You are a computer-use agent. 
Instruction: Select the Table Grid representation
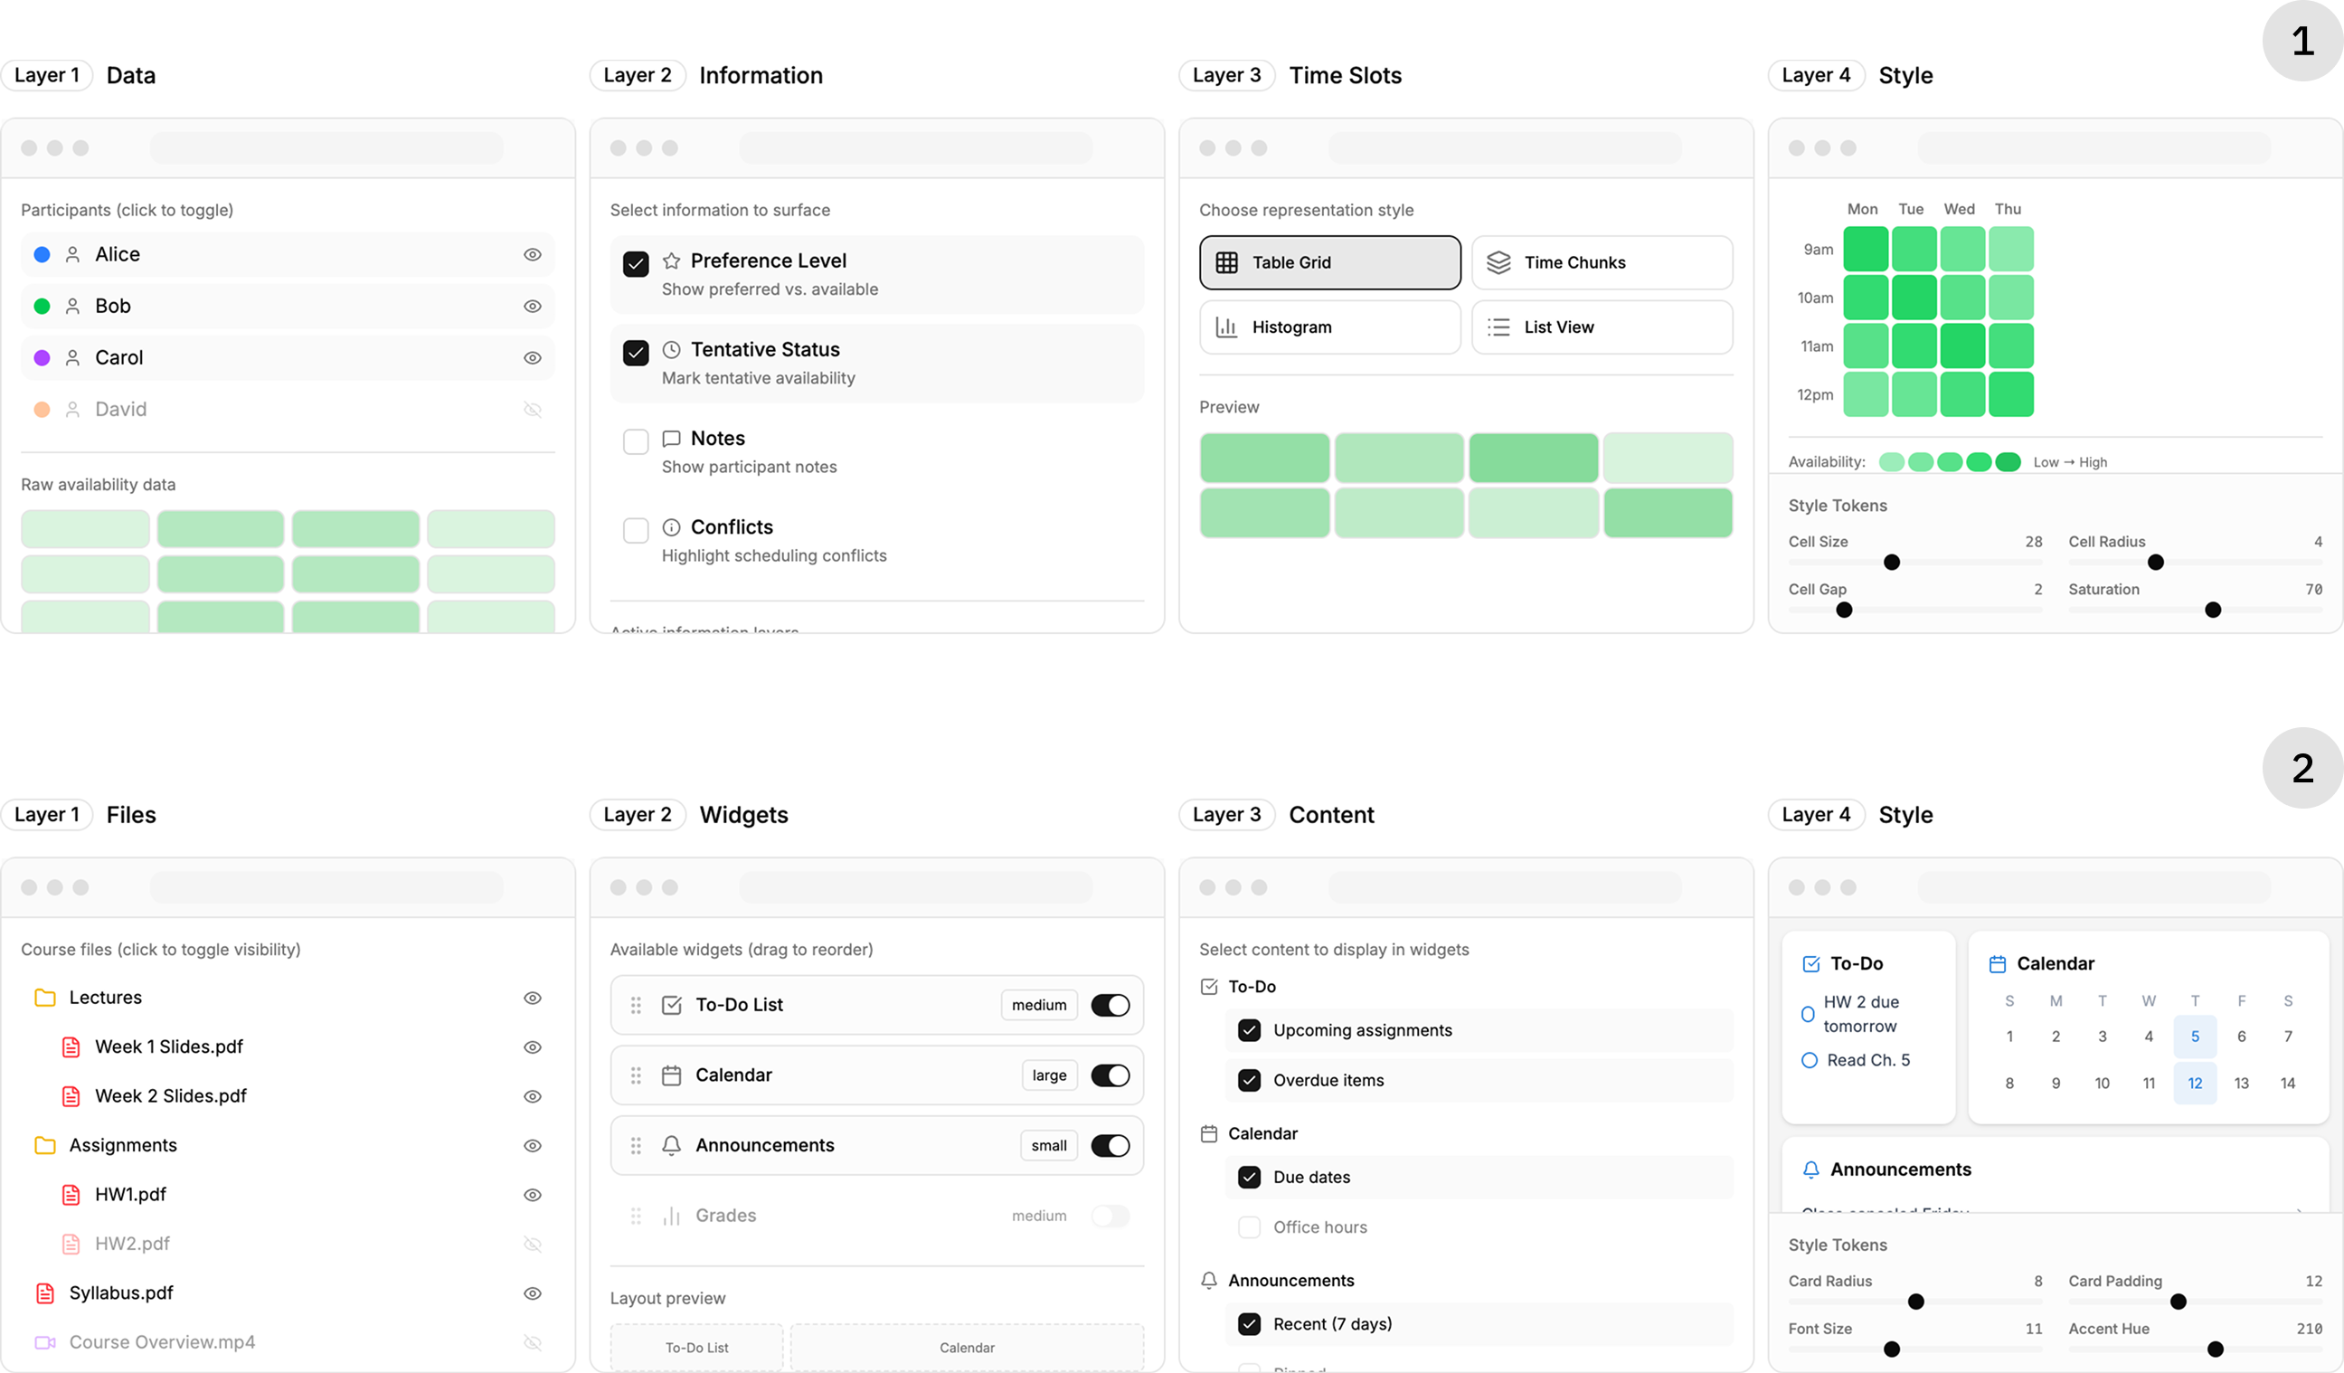(x=1329, y=262)
